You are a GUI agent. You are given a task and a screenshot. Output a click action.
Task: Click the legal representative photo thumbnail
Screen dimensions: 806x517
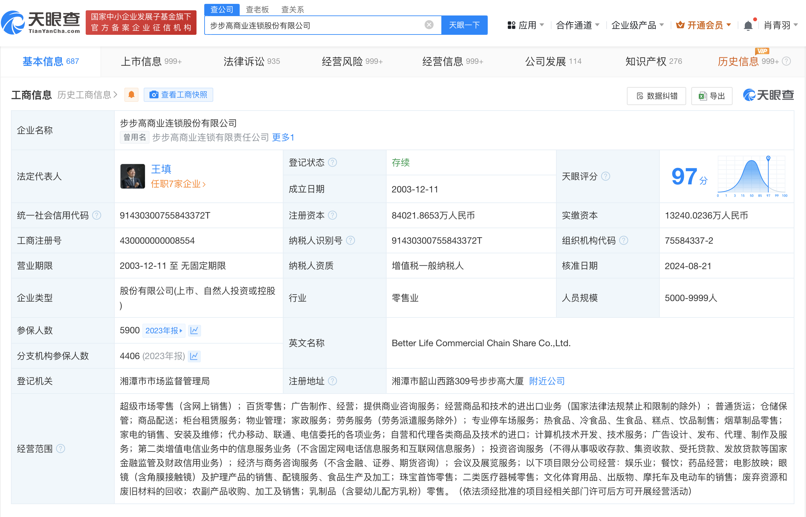tap(132, 176)
